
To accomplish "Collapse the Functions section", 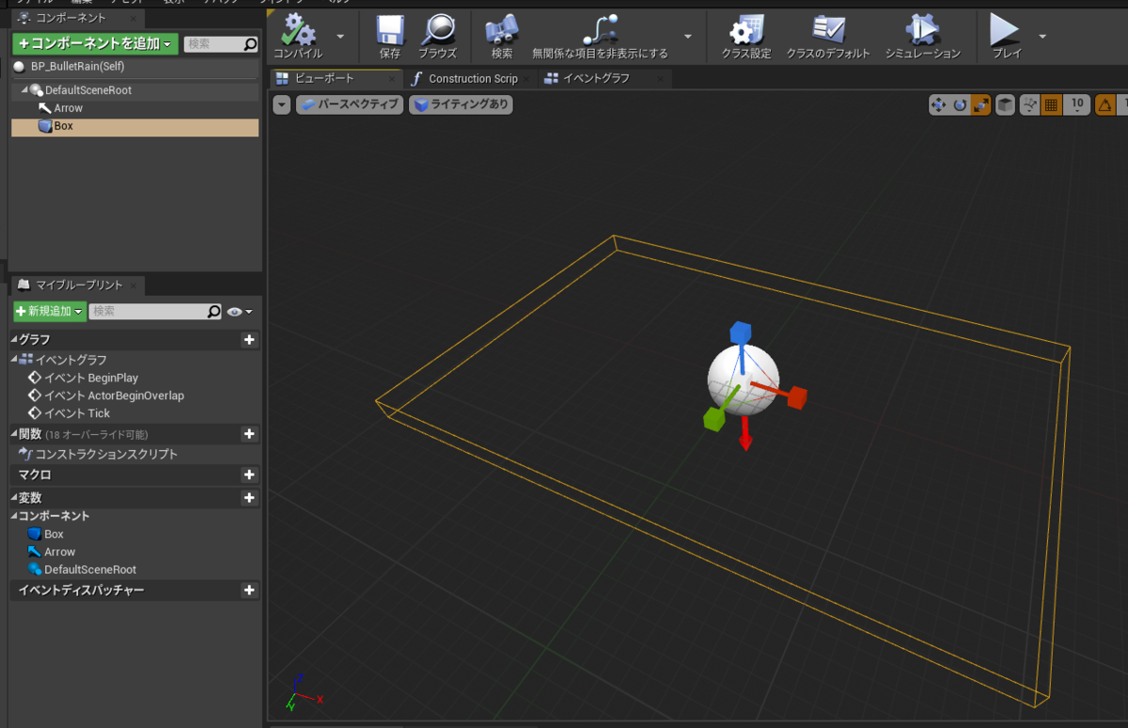I will click(x=14, y=434).
